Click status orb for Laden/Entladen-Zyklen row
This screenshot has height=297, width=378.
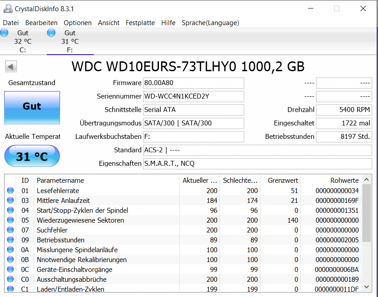[10, 288]
